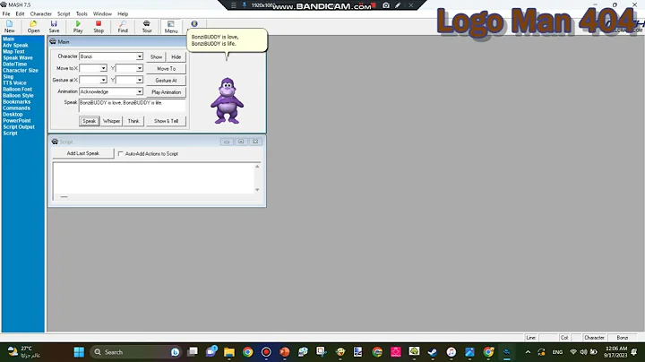Image resolution: width=645 pixels, height=362 pixels.
Task: Open Balloon Font in the sidebar
Action: (x=17, y=89)
